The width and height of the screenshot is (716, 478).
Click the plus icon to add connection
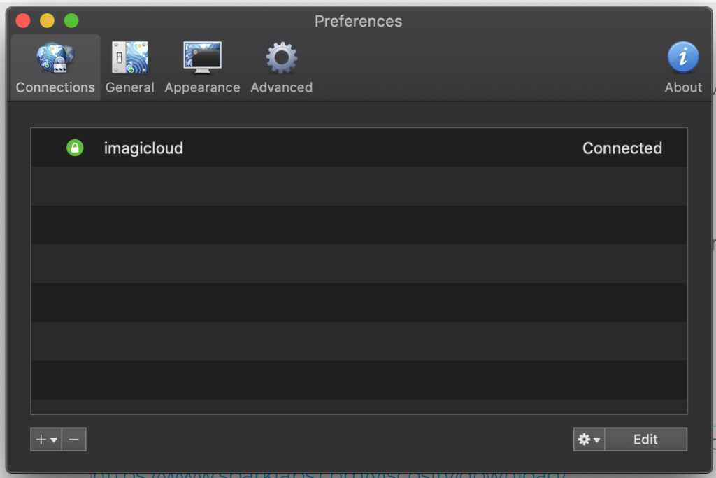tap(41, 439)
